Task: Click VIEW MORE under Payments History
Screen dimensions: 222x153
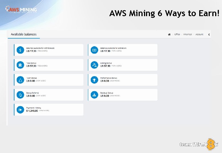Action: [44, 110]
